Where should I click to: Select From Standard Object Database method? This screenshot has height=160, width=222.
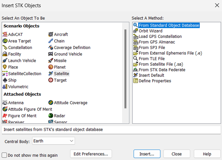(x=169, y=25)
